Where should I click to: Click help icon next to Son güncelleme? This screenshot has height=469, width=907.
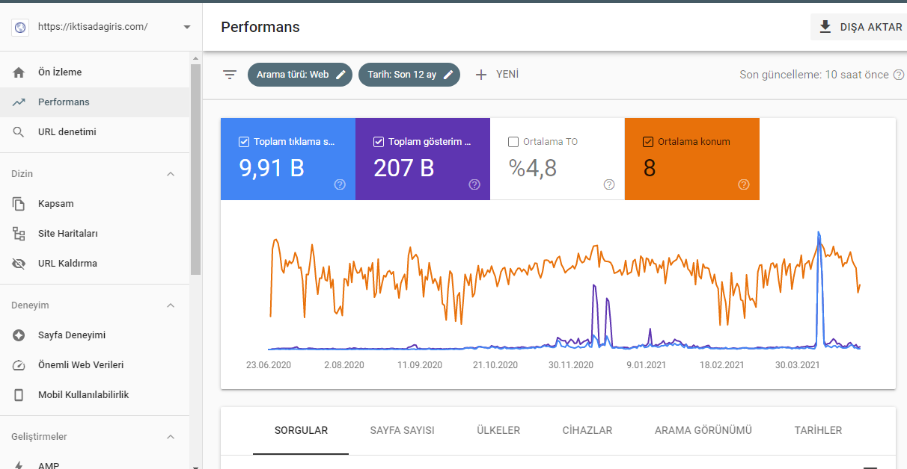(x=899, y=75)
